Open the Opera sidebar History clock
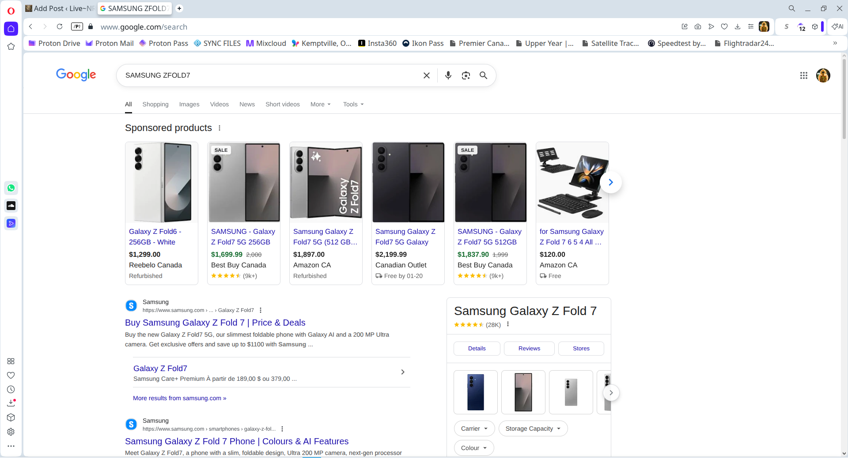 (x=11, y=390)
